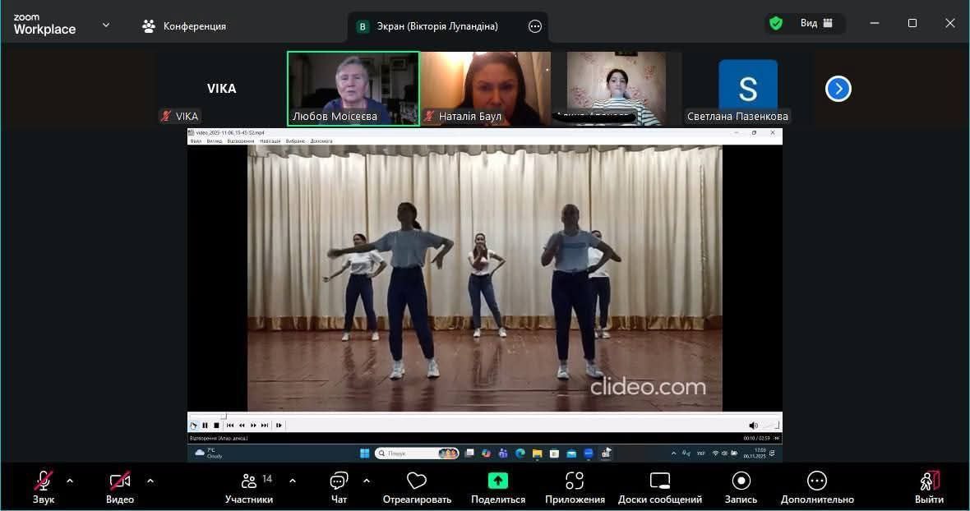Expand audio options arrow beside Звук
Image resolution: width=970 pixels, height=511 pixels.
[x=70, y=481]
